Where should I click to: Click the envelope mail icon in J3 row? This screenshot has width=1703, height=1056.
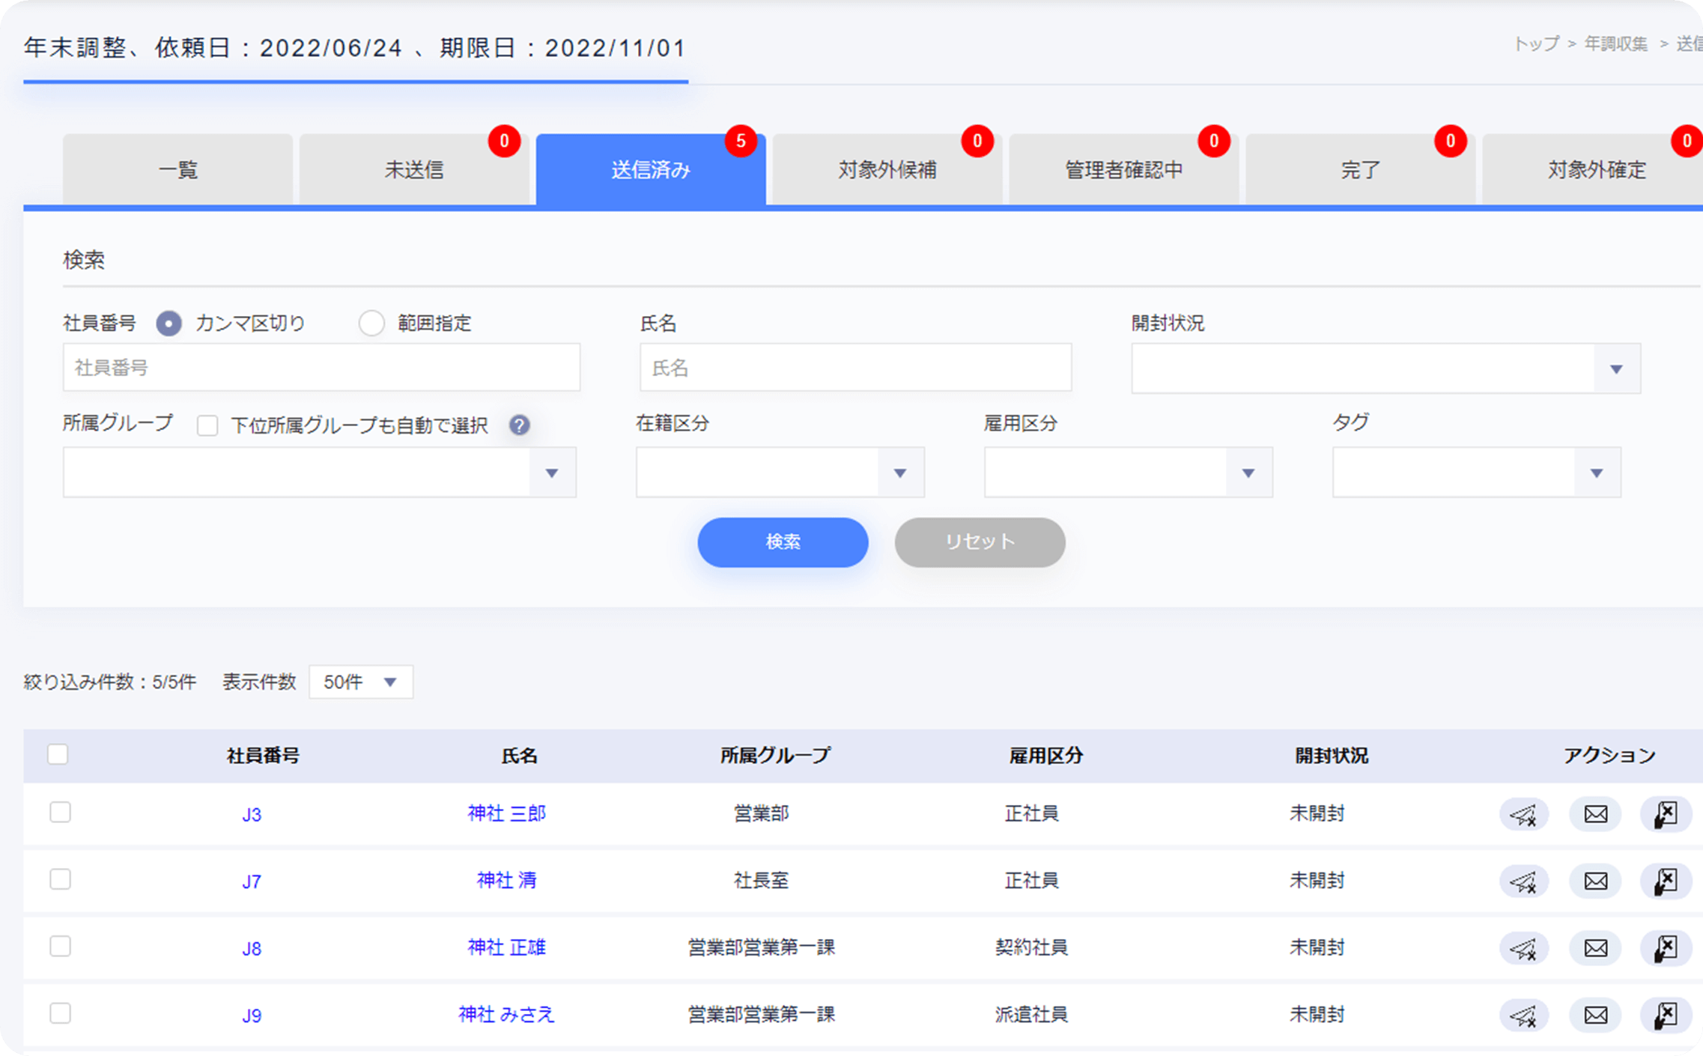pos(1595,814)
